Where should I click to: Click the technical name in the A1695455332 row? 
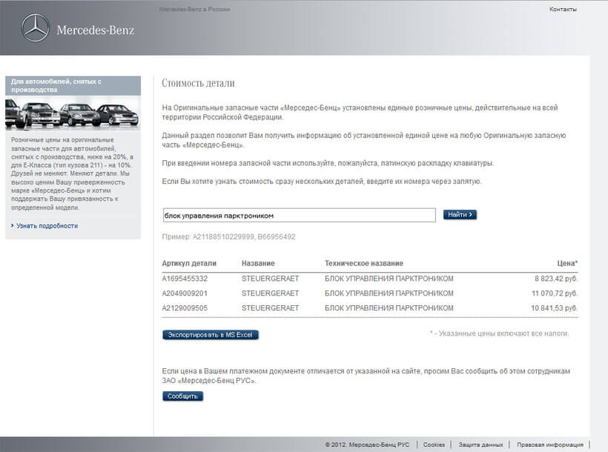pos(389,279)
